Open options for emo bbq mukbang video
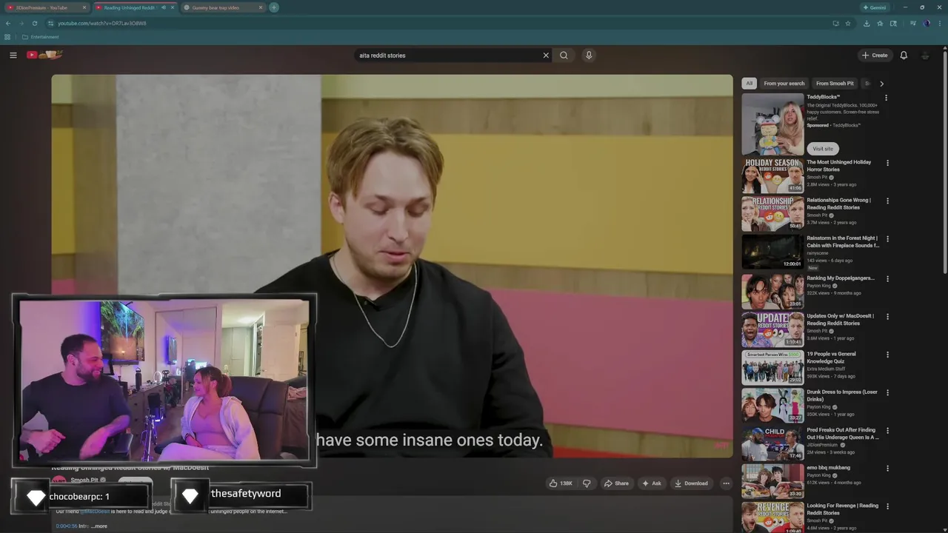Screen dimensions: 948x533 point(887,469)
